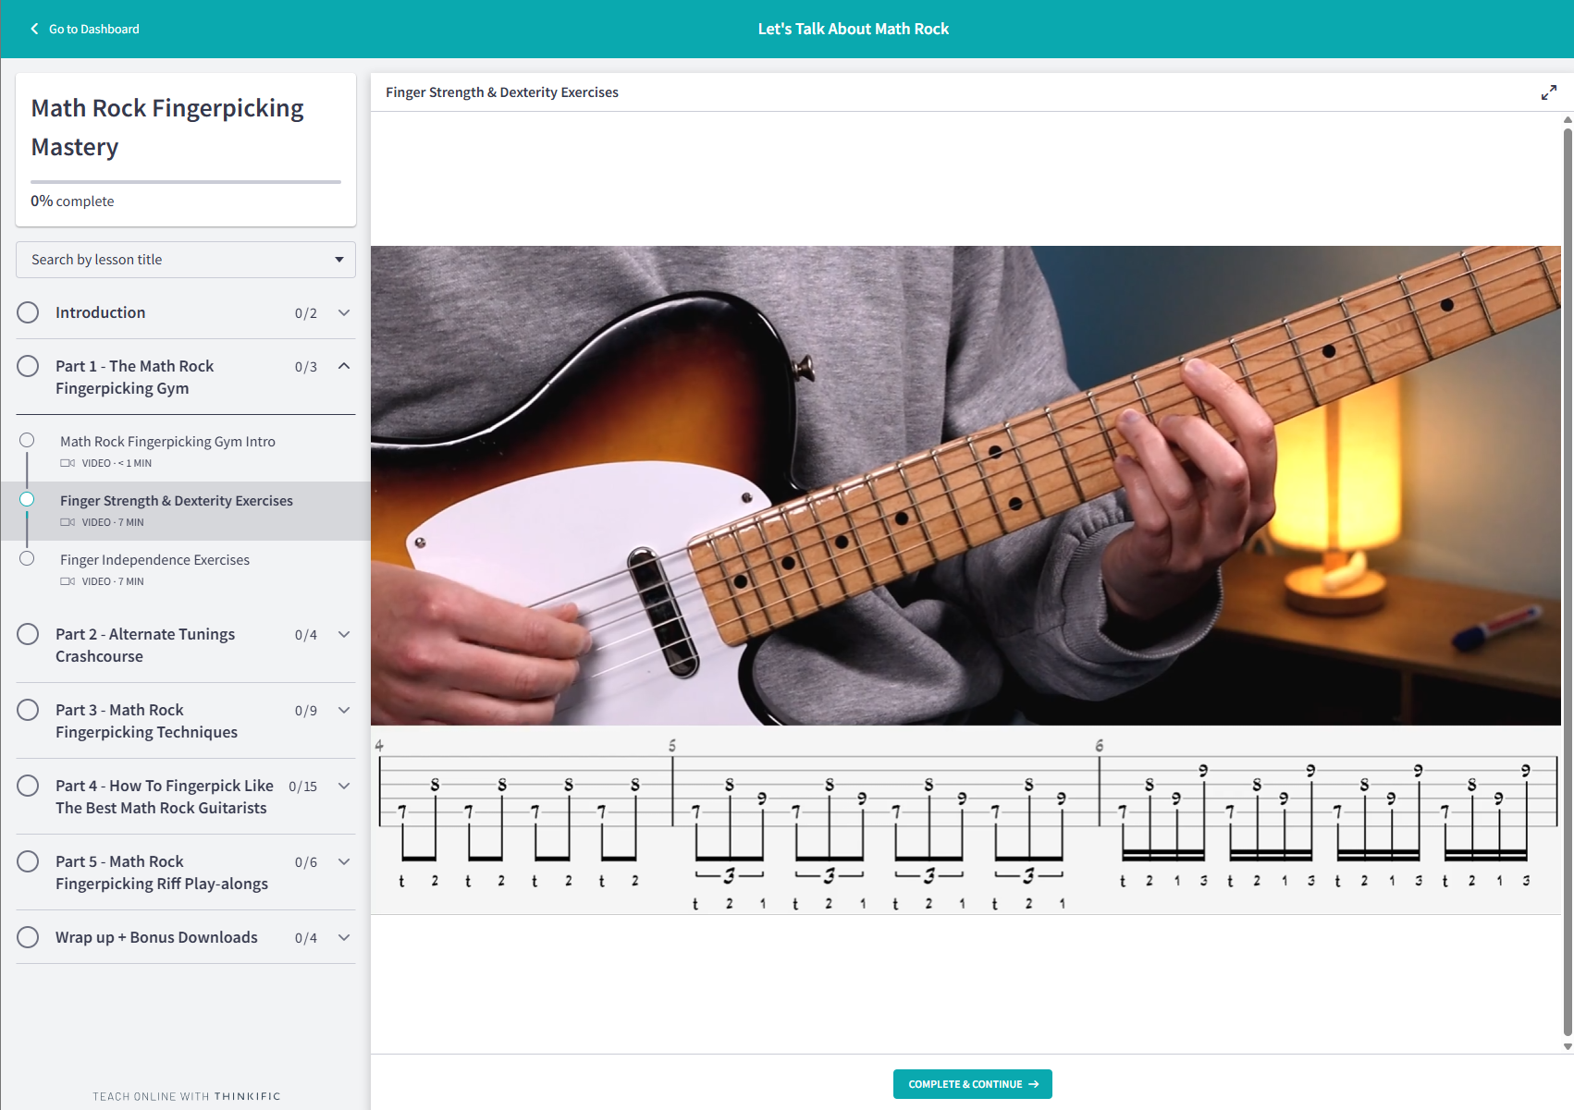
Task: Select Math Rock Fingerpicking Gym Intro lesson circle
Action: (x=27, y=440)
